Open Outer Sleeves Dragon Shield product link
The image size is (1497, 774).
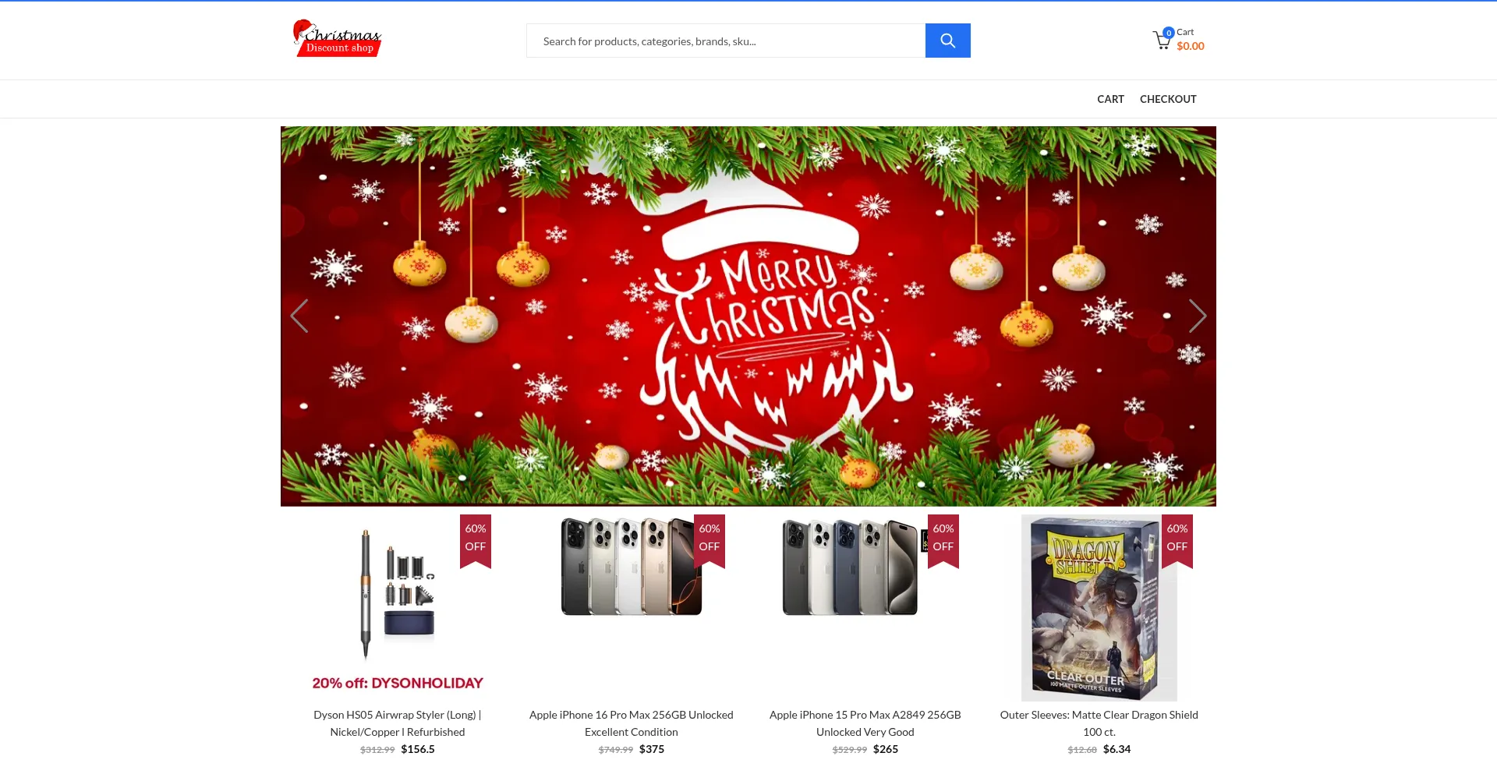click(1099, 723)
